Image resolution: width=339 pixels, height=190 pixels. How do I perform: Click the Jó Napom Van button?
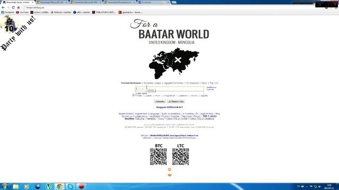(176, 101)
